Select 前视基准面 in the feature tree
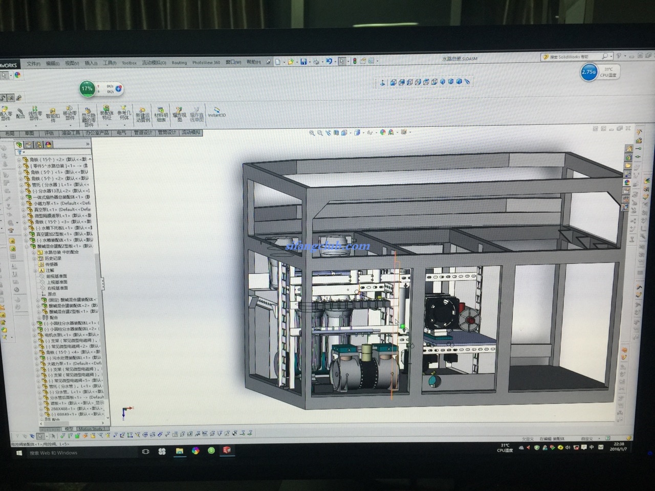The image size is (655, 491). click(57, 277)
